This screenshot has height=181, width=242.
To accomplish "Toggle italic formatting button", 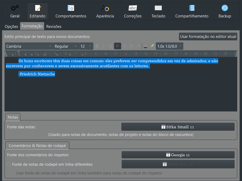I will click(104, 46).
